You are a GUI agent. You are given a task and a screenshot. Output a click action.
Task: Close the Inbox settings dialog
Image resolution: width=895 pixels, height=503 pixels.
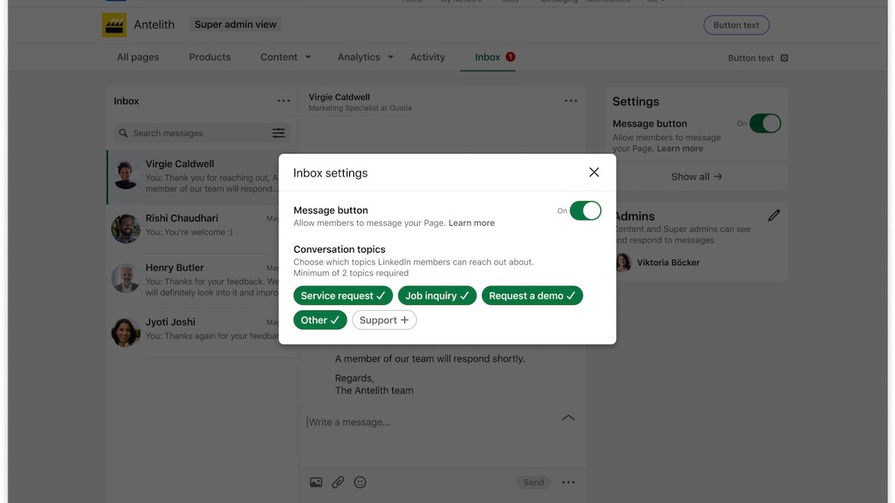point(594,172)
